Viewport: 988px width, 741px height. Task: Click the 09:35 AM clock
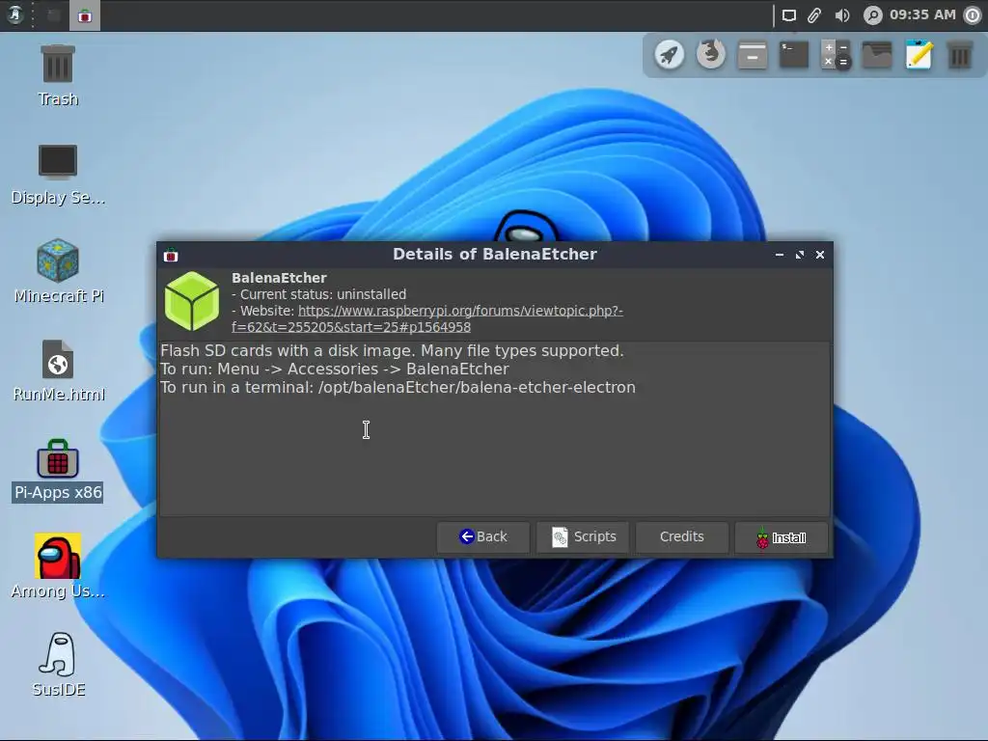click(x=922, y=14)
